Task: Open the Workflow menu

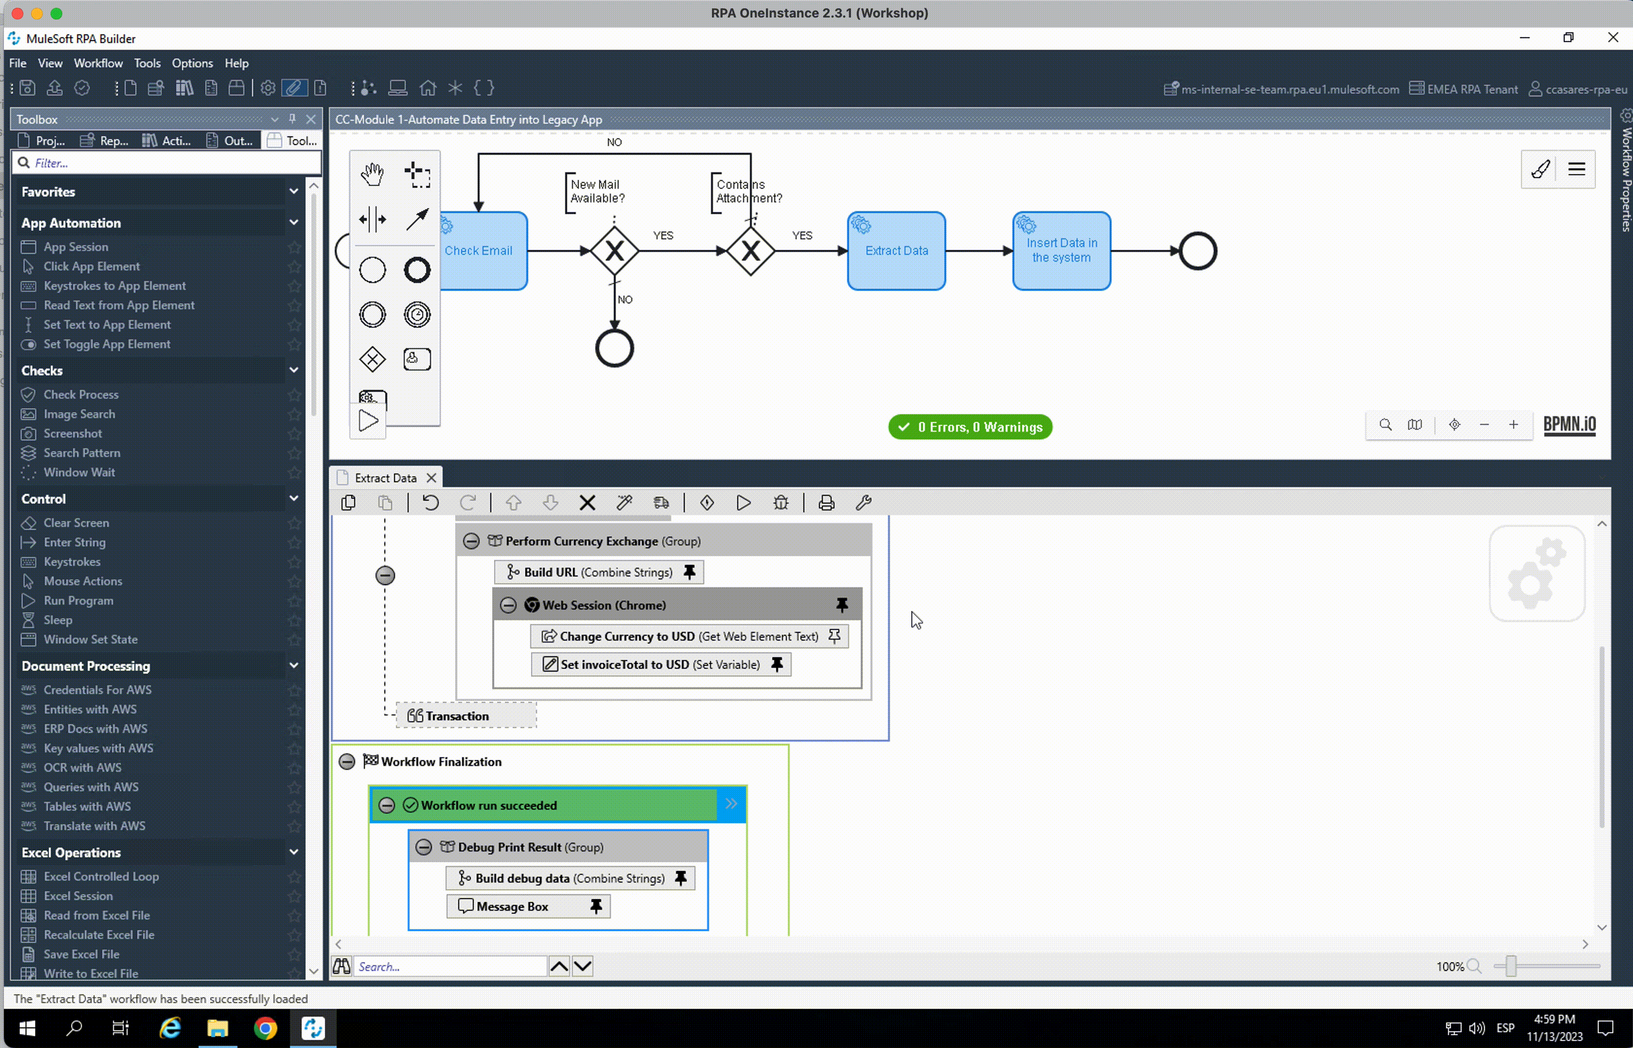Action: tap(98, 63)
